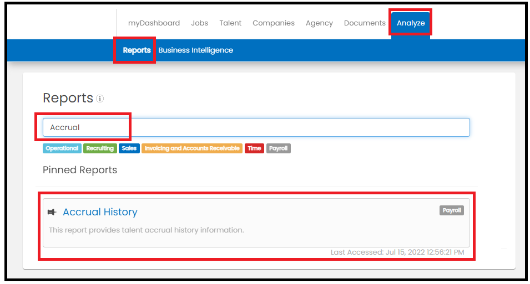Filter reports by Recruiting tag
530x284 pixels.
click(x=100, y=148)
